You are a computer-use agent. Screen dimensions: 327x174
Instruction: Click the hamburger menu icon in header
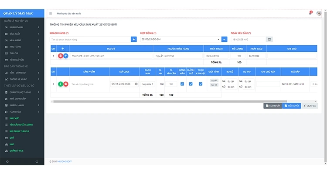click(51, 13)
